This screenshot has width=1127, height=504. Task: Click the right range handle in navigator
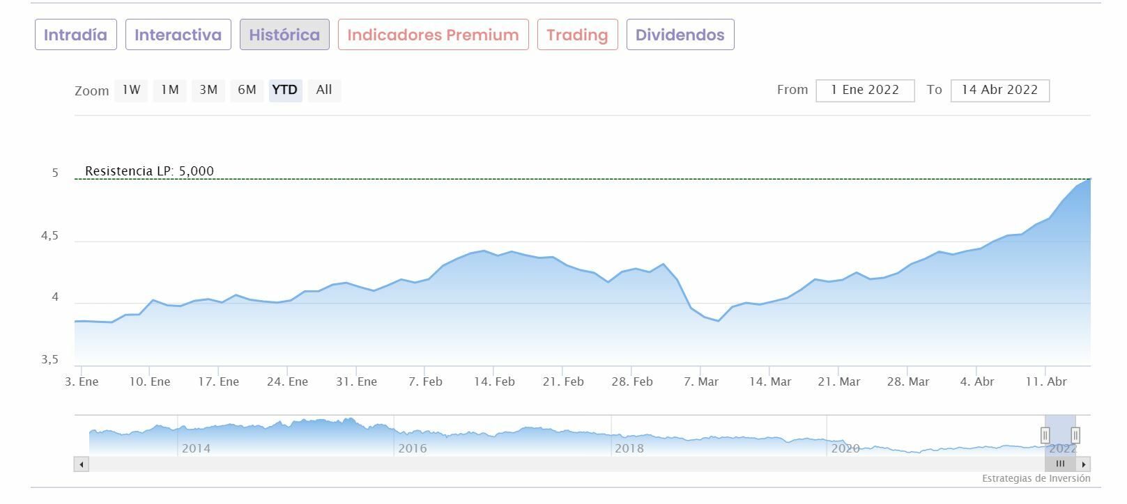pos(1075,436)
